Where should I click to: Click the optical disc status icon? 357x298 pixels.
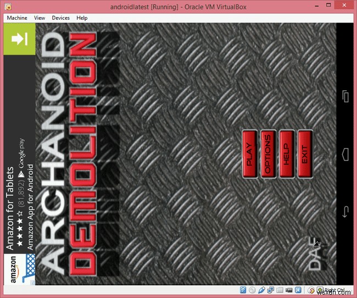[252, 290]
